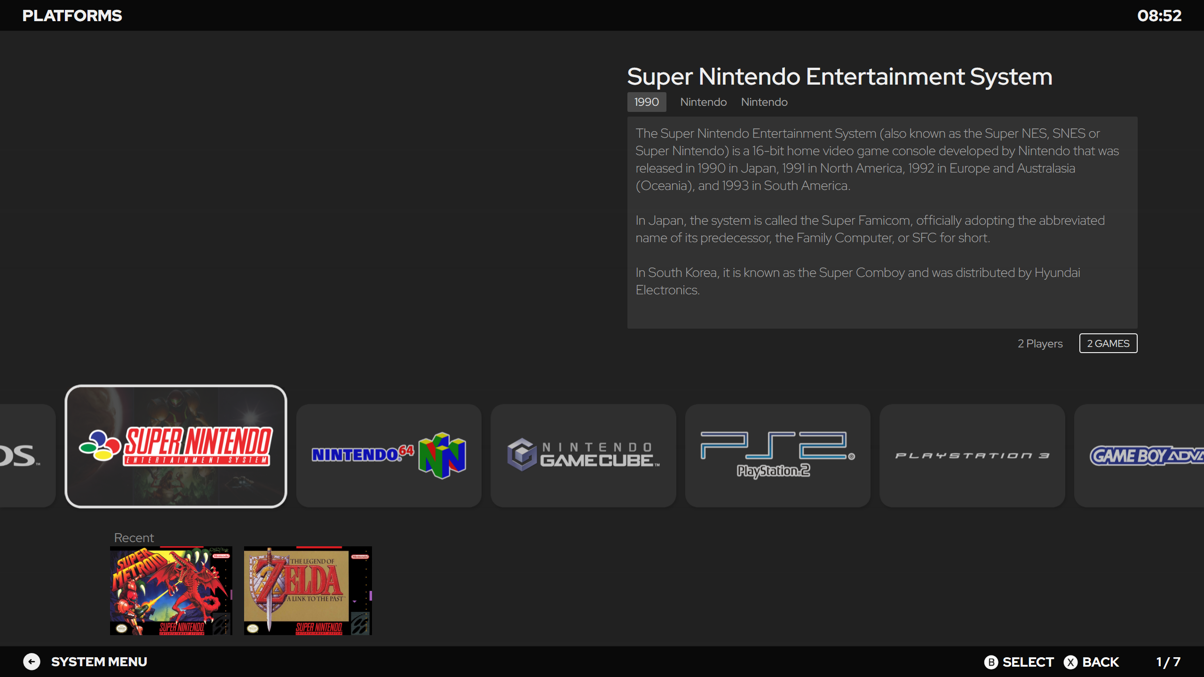This screenshot has width=1204, height=677.
Task: Click the System Menu back arrow icon
Action: [32, 661]
